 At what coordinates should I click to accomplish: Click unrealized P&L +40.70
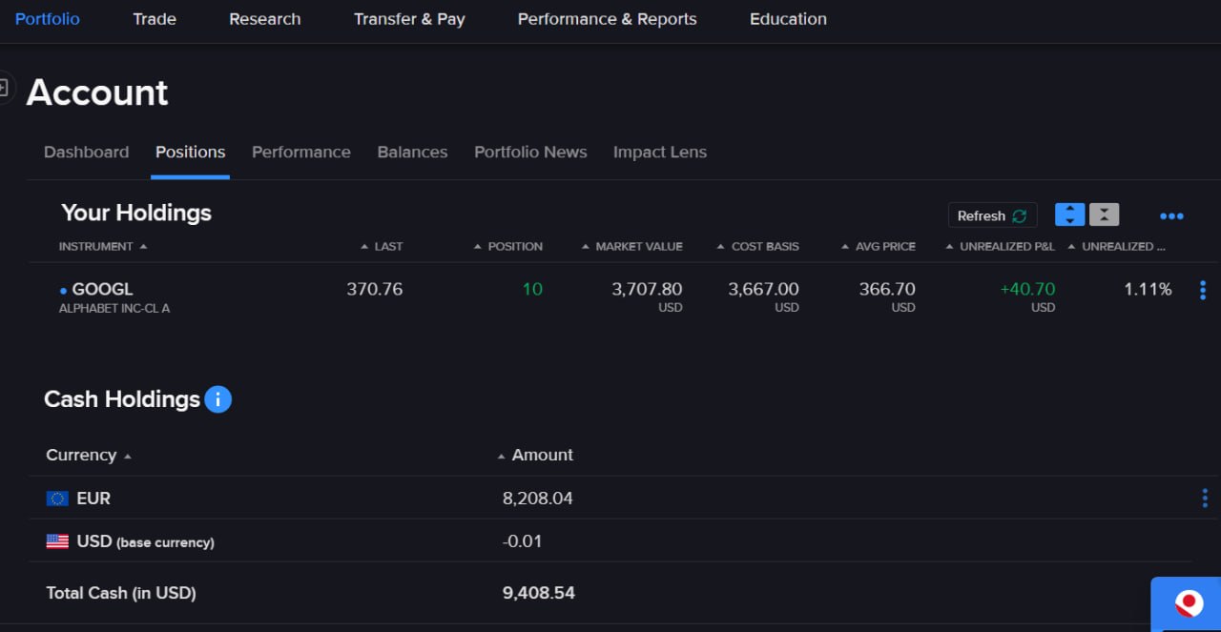[1027, 289]
